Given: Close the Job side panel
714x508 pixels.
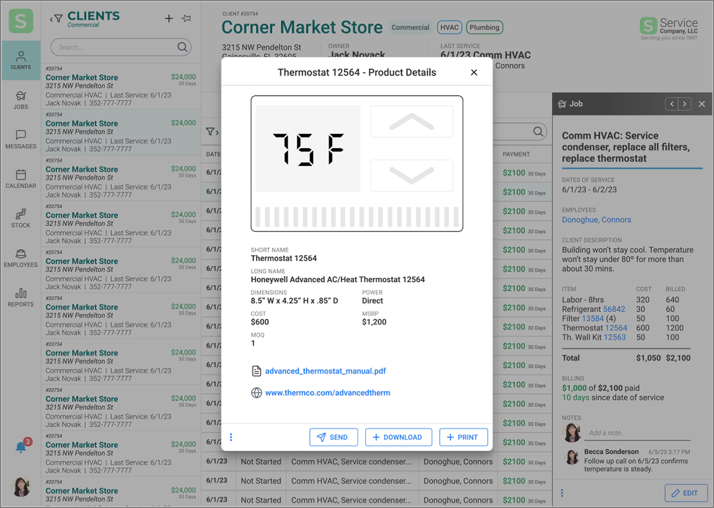Looking at the screenshot, I should click(x=702, y=104).
